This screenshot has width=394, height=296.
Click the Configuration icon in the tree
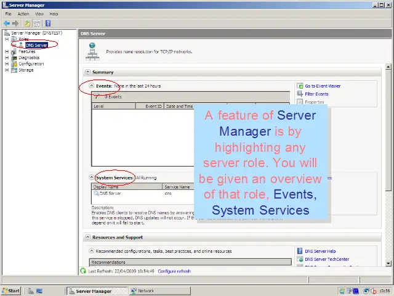pos(14,64)
